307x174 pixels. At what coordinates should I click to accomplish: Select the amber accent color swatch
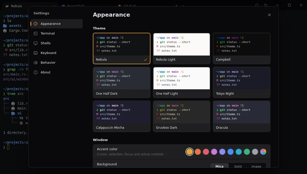click(190, 152)
